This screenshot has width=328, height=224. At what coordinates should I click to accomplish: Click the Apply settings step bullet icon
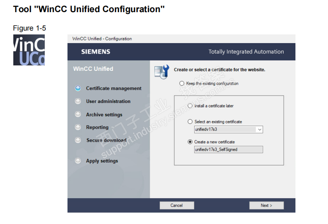tap(78, 161)
